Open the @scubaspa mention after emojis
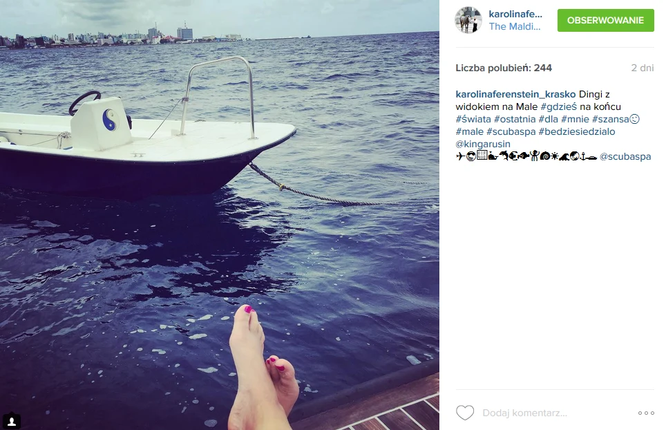This screenshot has height=430, width=666. click(x=625, y=156)
